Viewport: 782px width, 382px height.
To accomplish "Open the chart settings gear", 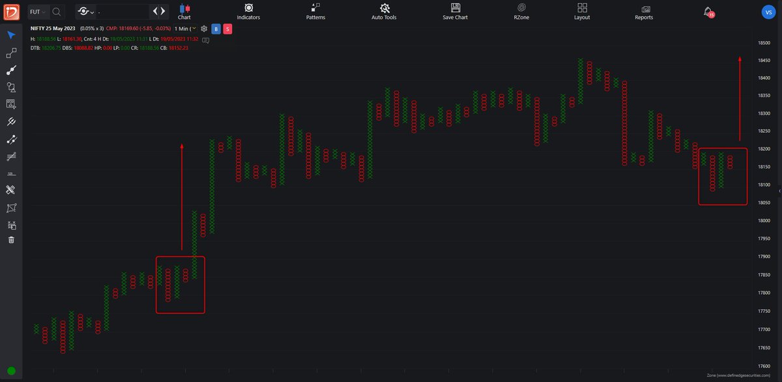I will [x=204, y=29].
